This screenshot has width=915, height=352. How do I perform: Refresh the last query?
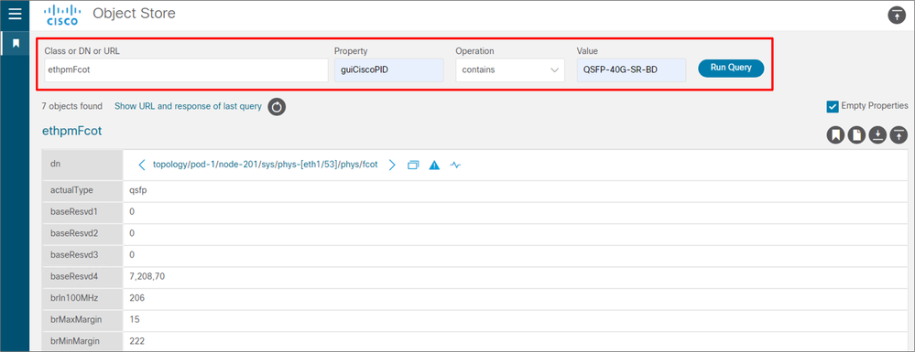click(x=277, y=107)
